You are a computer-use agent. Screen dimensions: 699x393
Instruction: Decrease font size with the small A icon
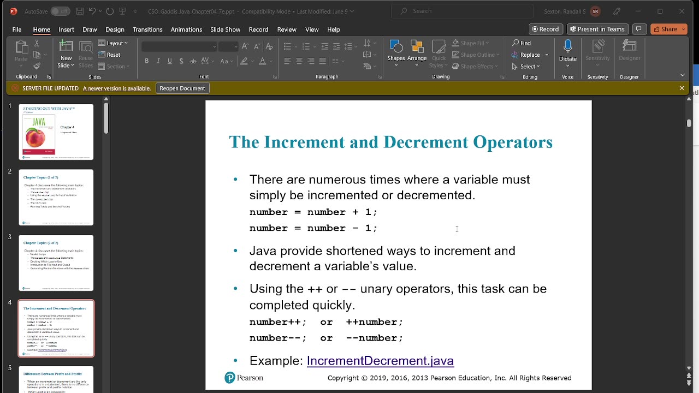point(257,46)
